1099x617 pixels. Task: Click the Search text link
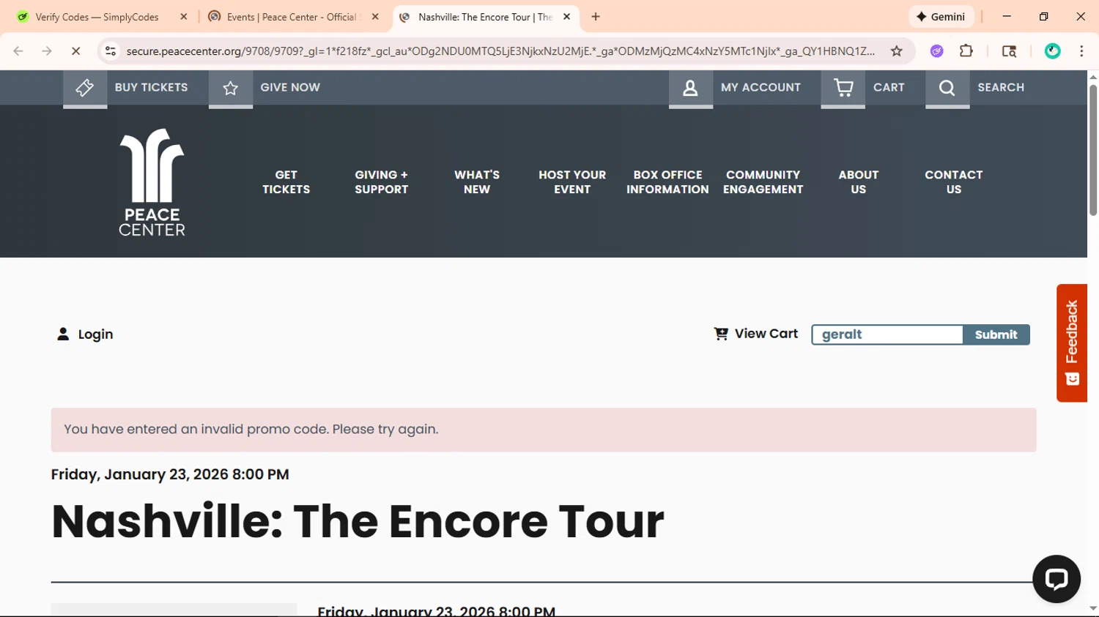(x=1001, y=87)
